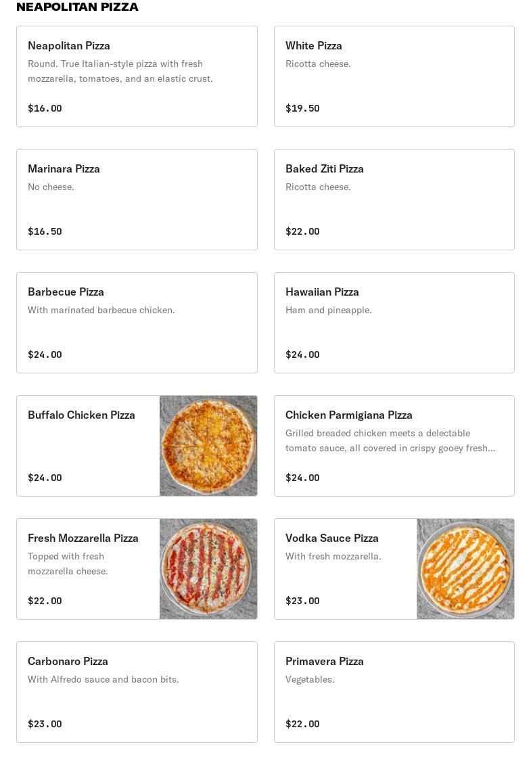The width and height of the screenshot is (531, 757).
Task: Select Barbecue Pizza with marinated chicken
Action: [66, 292]
